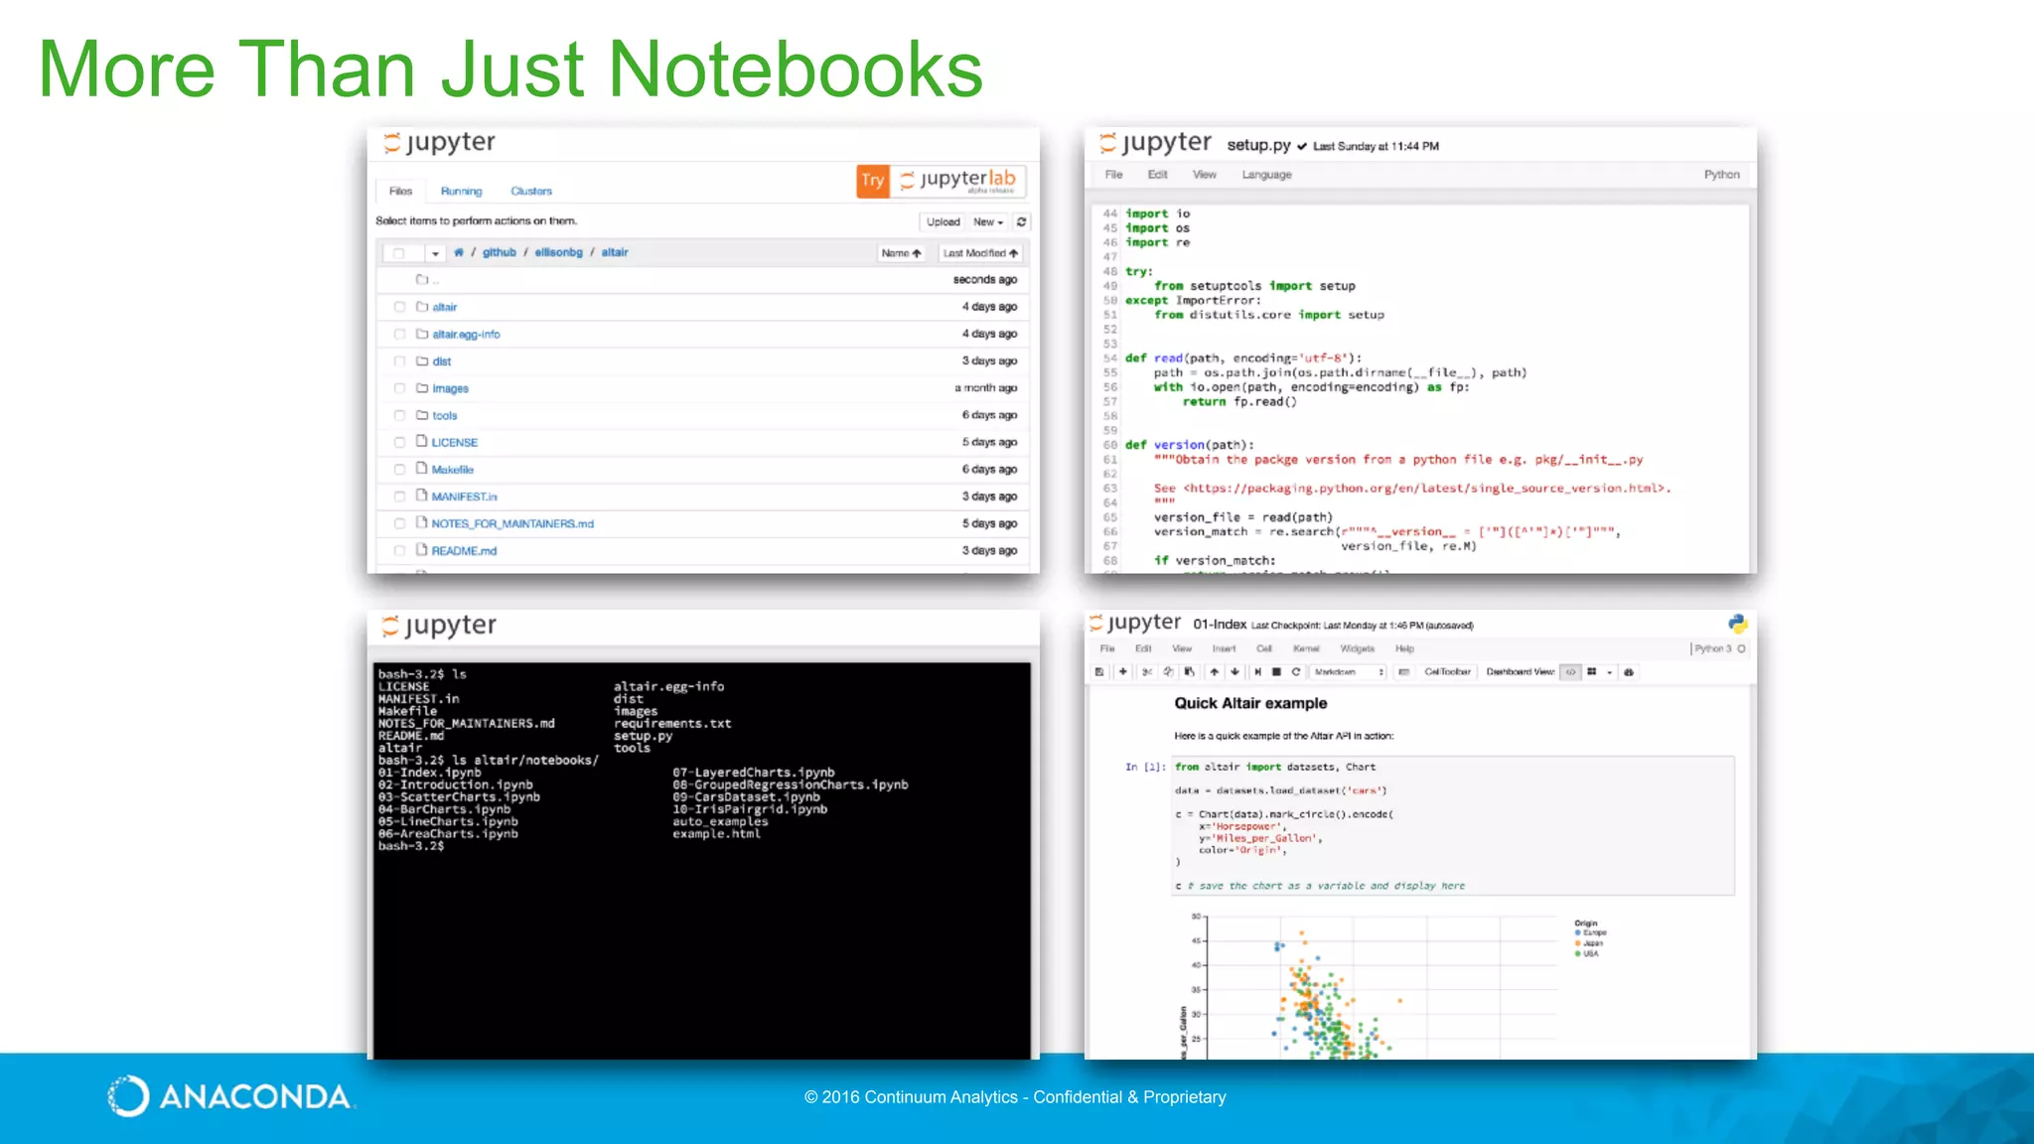Screen dimensions: 2034x1144
Task: Check the box next to images folder
Action: pos(399,388)
